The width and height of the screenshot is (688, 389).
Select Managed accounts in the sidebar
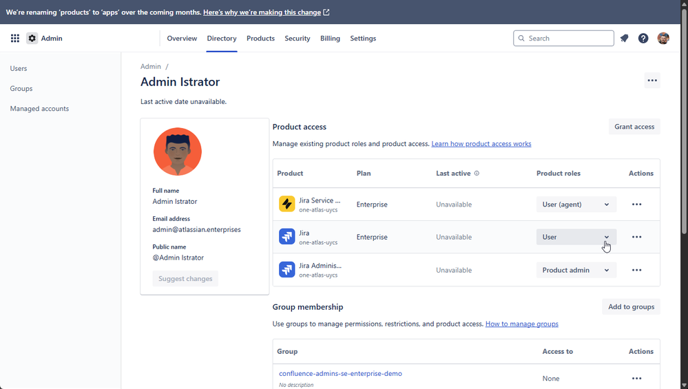(39, 109)
